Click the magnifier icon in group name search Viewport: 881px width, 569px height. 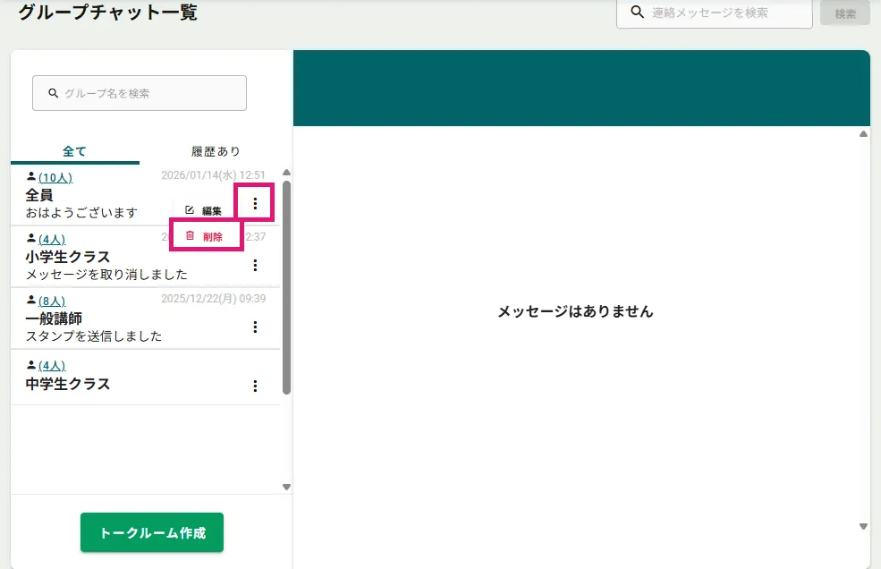(54, 93)
